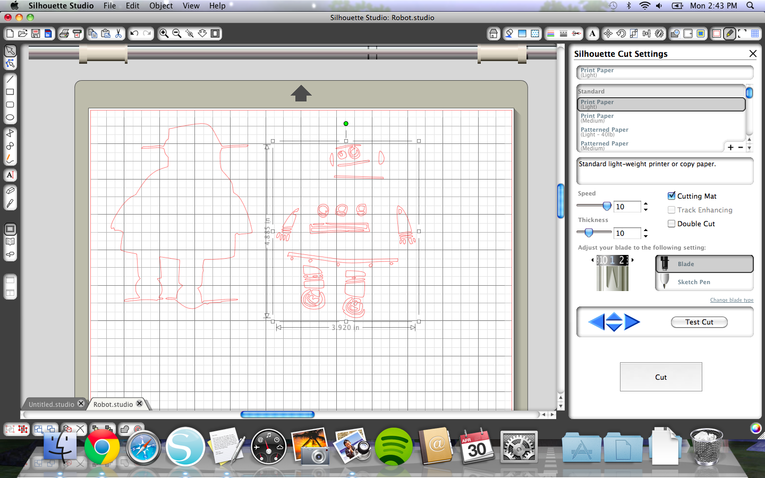Open Spotify from the dock
Image resolution: width=765 pixels, height=478 pixels.
coord(394,447)
